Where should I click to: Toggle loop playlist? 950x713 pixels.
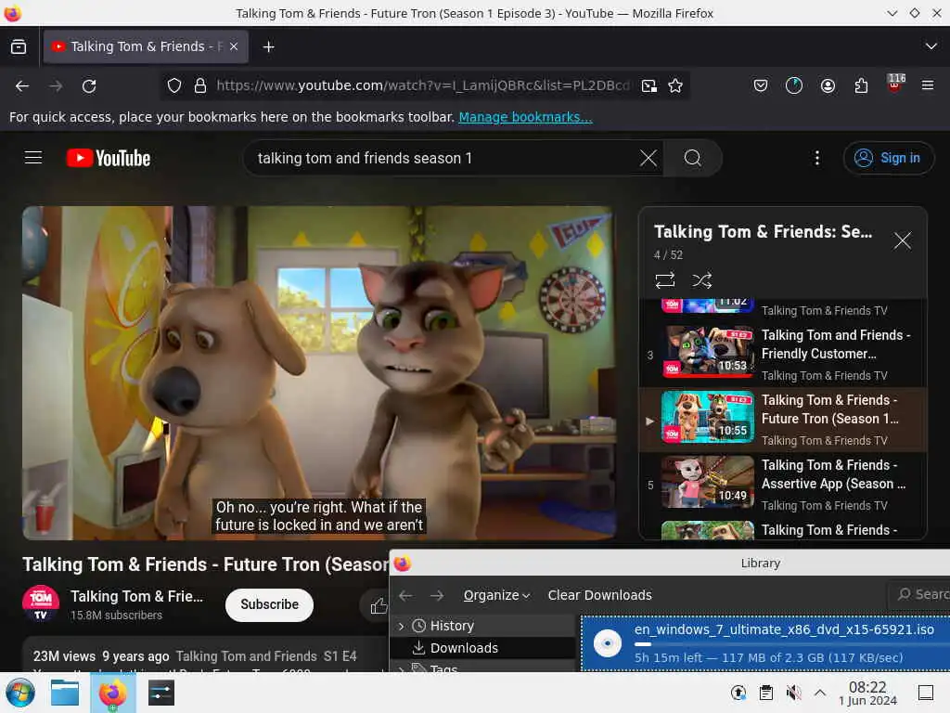(x=664, y=280)
